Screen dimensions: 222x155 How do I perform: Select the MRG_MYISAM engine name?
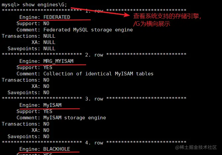[58, 61]
